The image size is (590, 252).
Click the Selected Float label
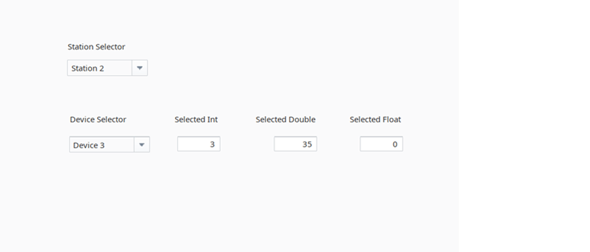click(x=375, y=119)
